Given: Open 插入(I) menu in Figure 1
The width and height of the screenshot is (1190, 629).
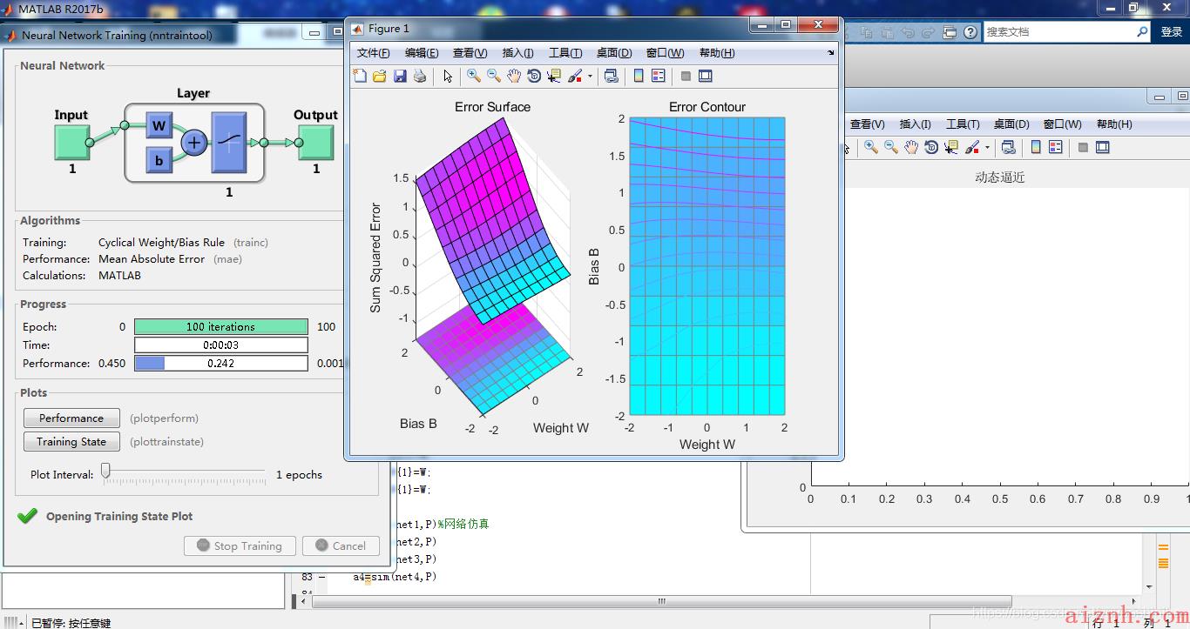Looking at the screenshot, I should click(x=518, y=53).
